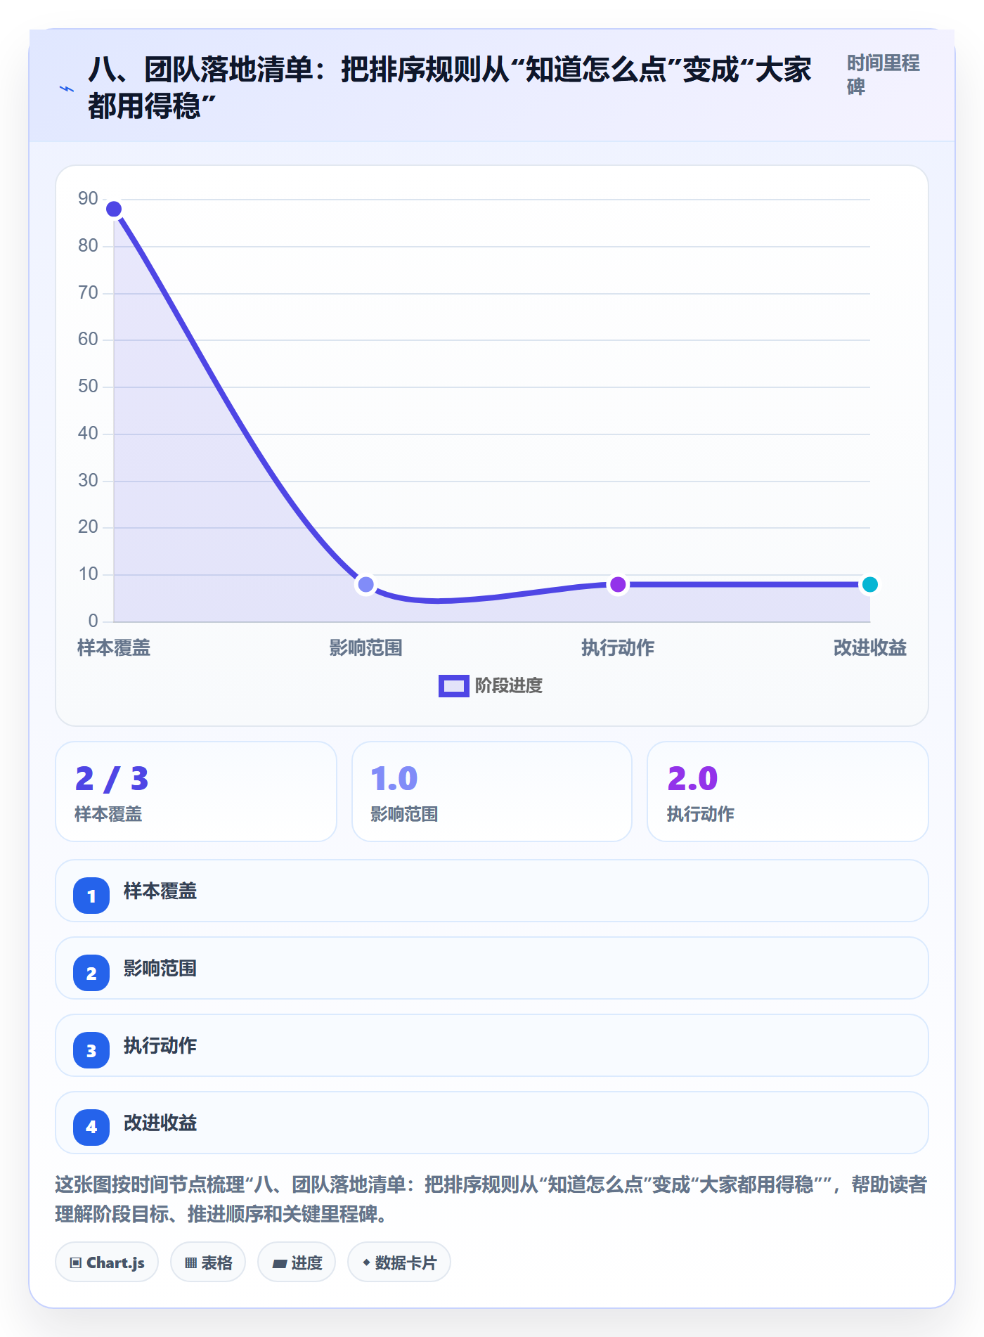This screenshot has width=984, height=1337.
Task: Select the 影响范围 list row text
Action: [x=160, y=968]
